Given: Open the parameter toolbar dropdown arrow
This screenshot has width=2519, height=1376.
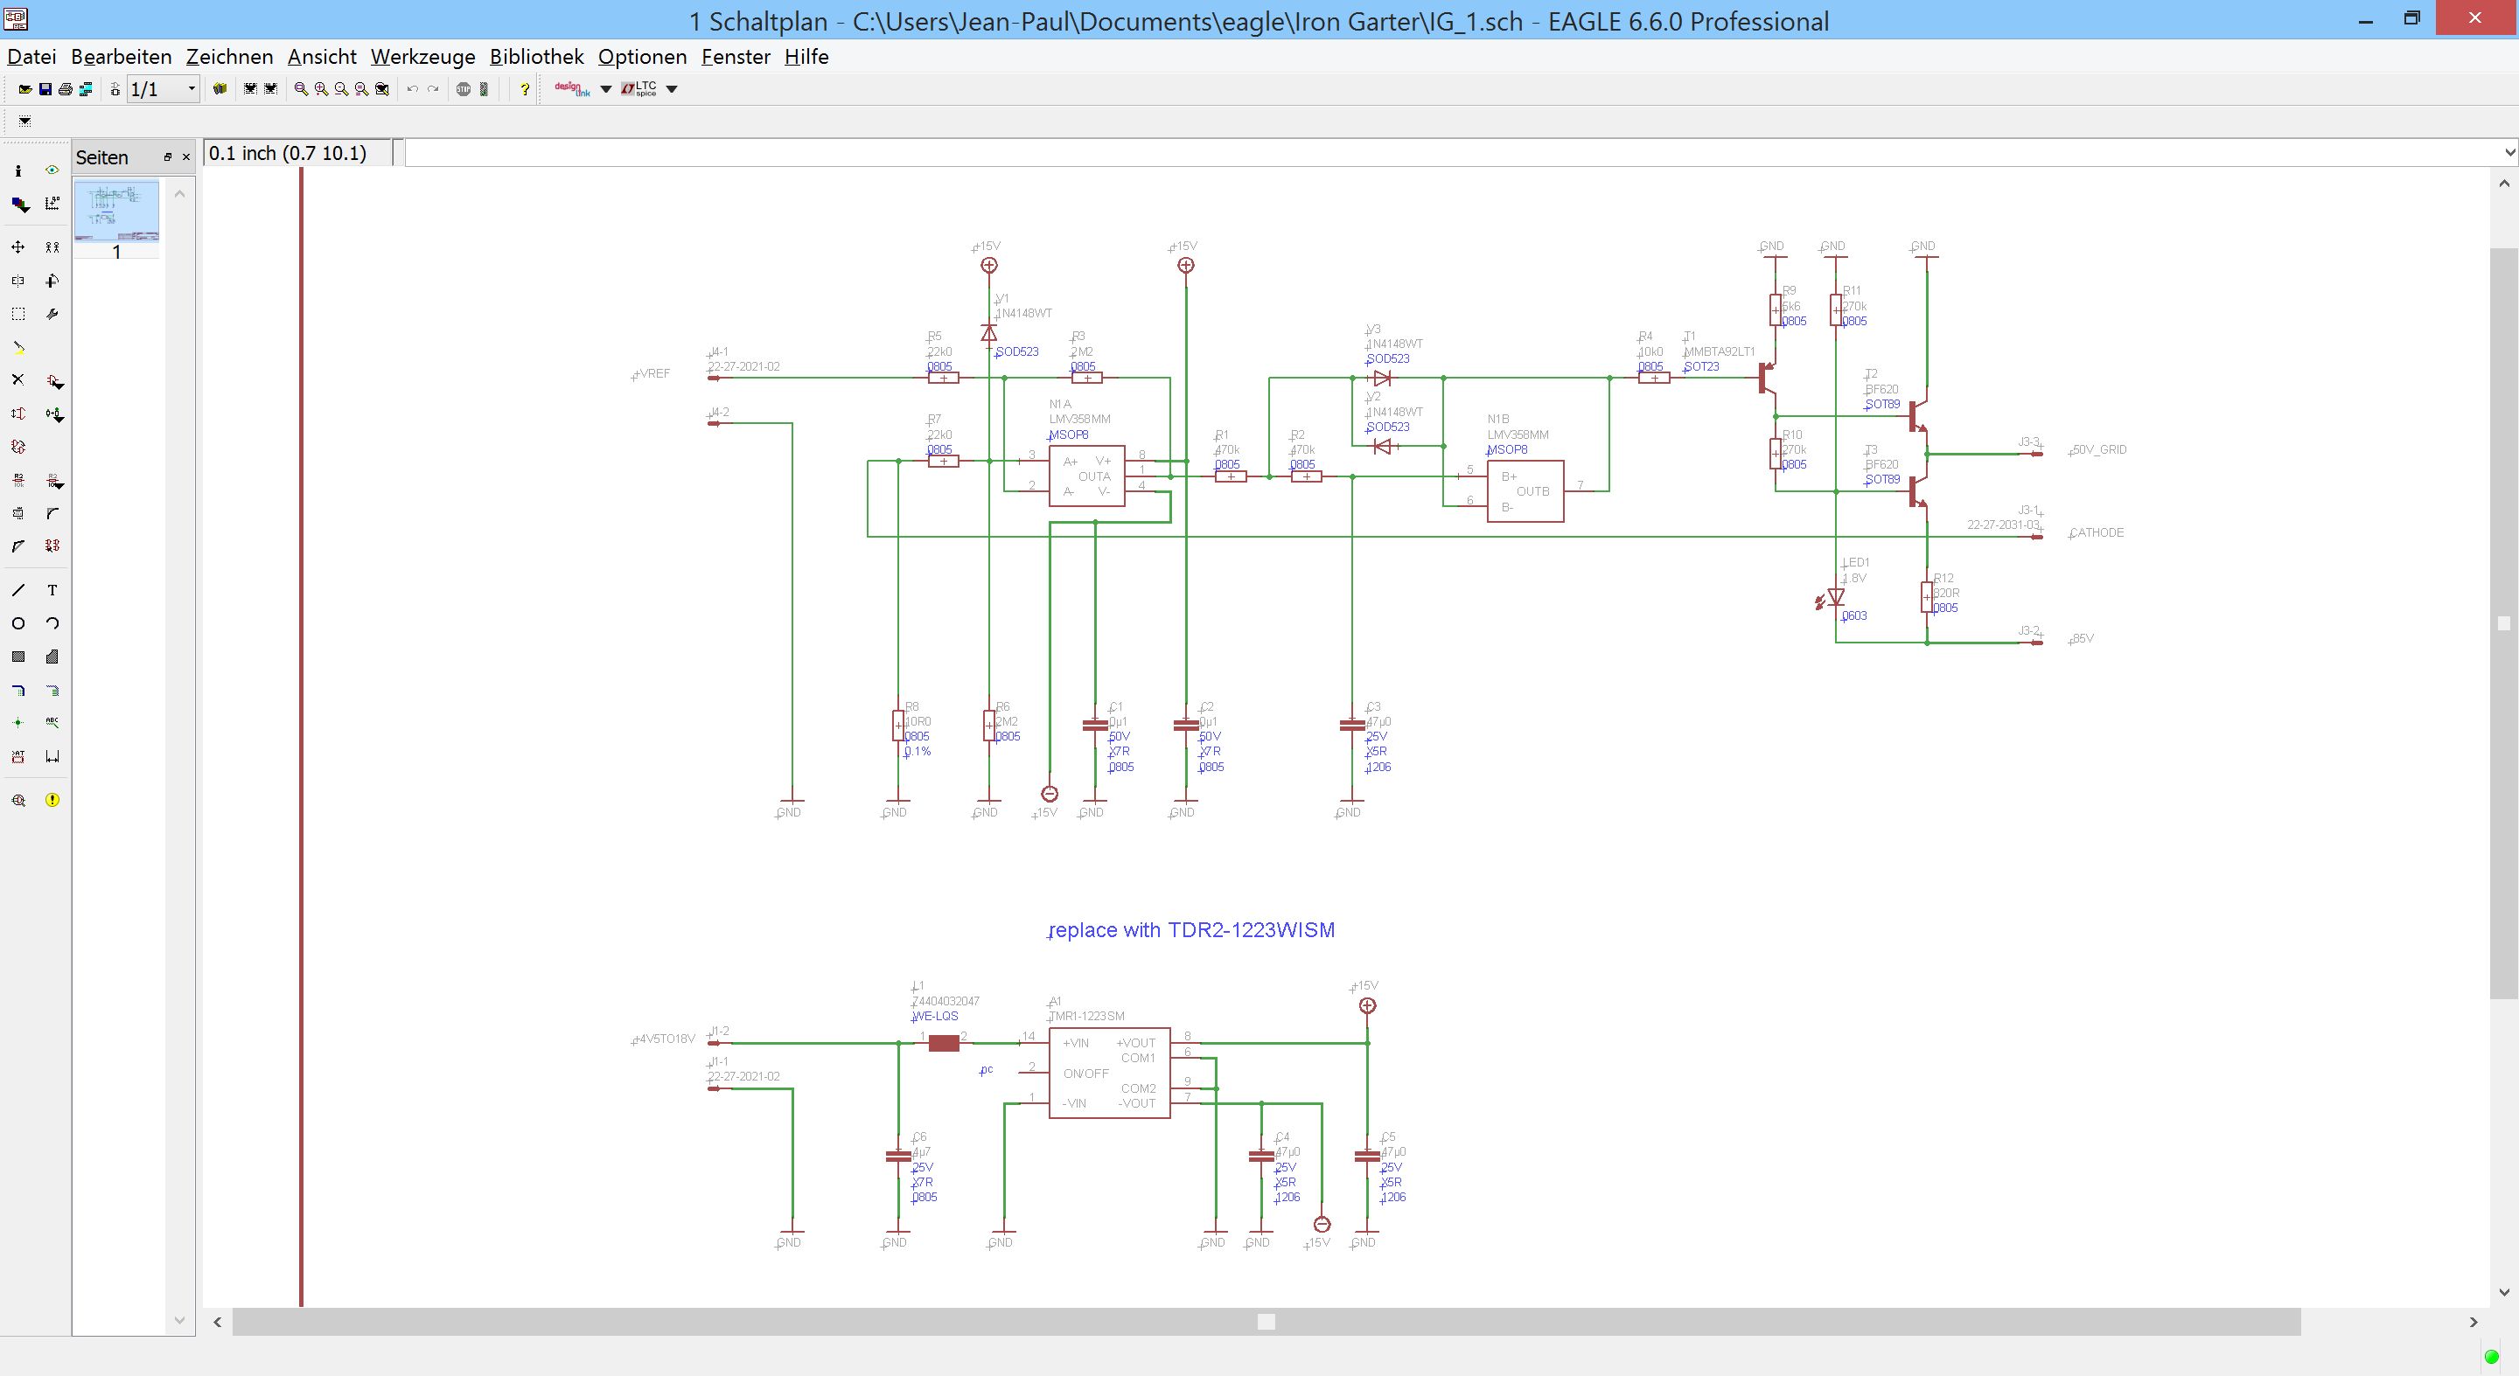Looking at the screenshot, I should click(x=24, y=122).
